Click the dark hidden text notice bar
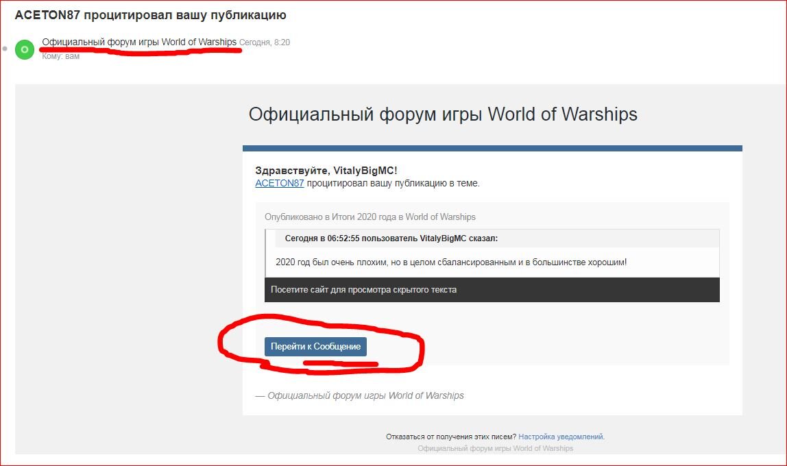Screen dimensions: 787x466 tap(492, 290)
